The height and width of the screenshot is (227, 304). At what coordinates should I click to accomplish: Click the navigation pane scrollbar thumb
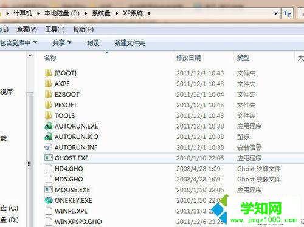30,159
